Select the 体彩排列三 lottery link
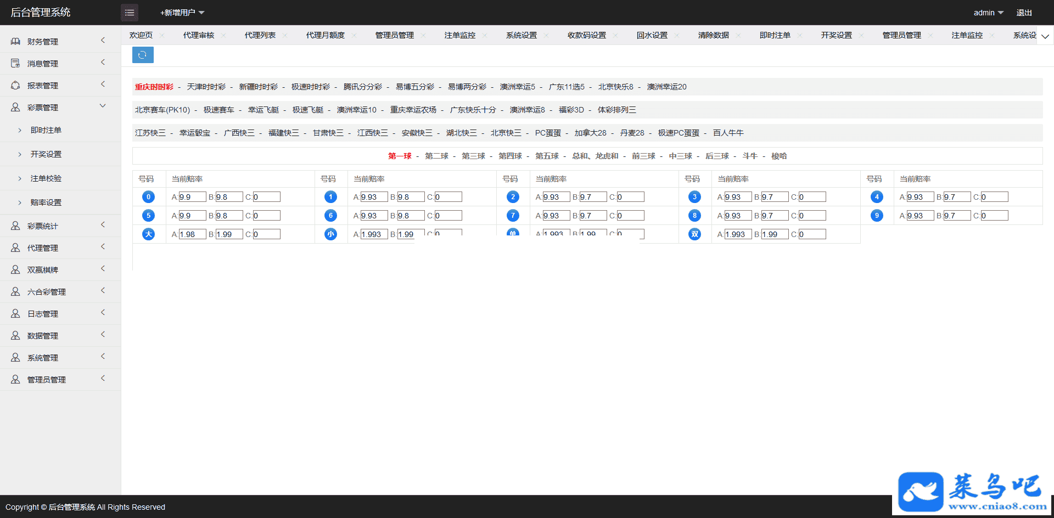This screenshot has width=1054, height=518. [x=617, y=110]
